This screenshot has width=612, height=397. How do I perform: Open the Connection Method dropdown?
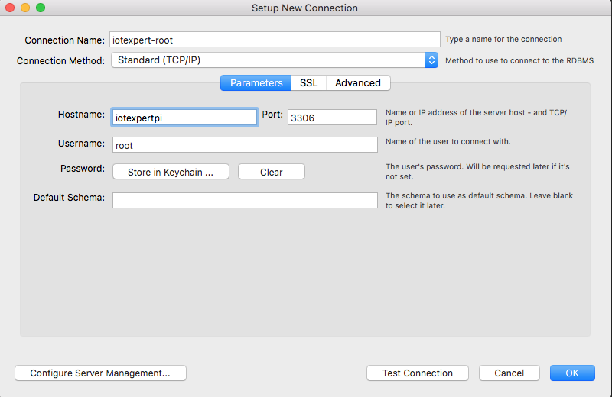click(275, 60)
